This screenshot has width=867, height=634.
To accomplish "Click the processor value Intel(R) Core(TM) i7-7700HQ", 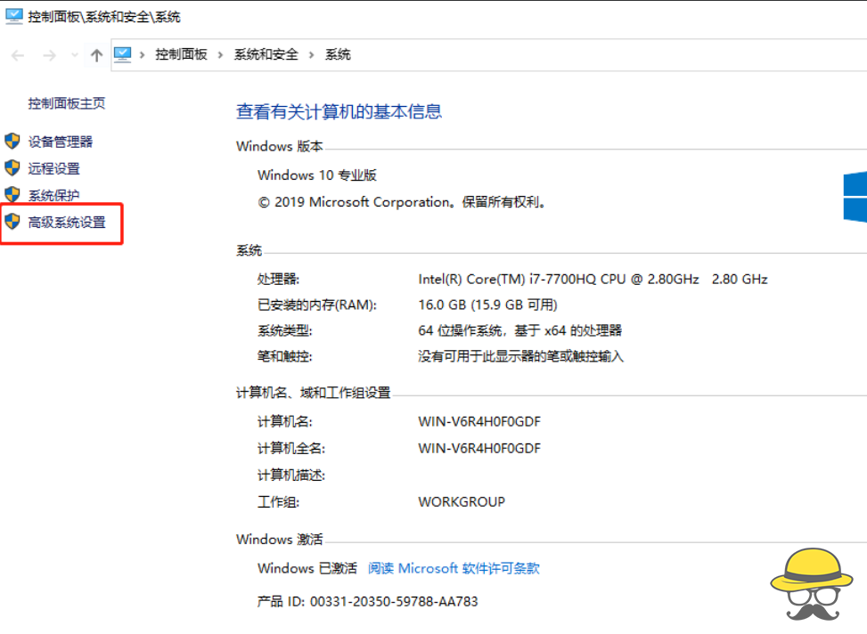I will coord(593,279).
